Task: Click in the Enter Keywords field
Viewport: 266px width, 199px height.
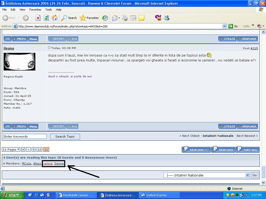Action: (25, 137)
